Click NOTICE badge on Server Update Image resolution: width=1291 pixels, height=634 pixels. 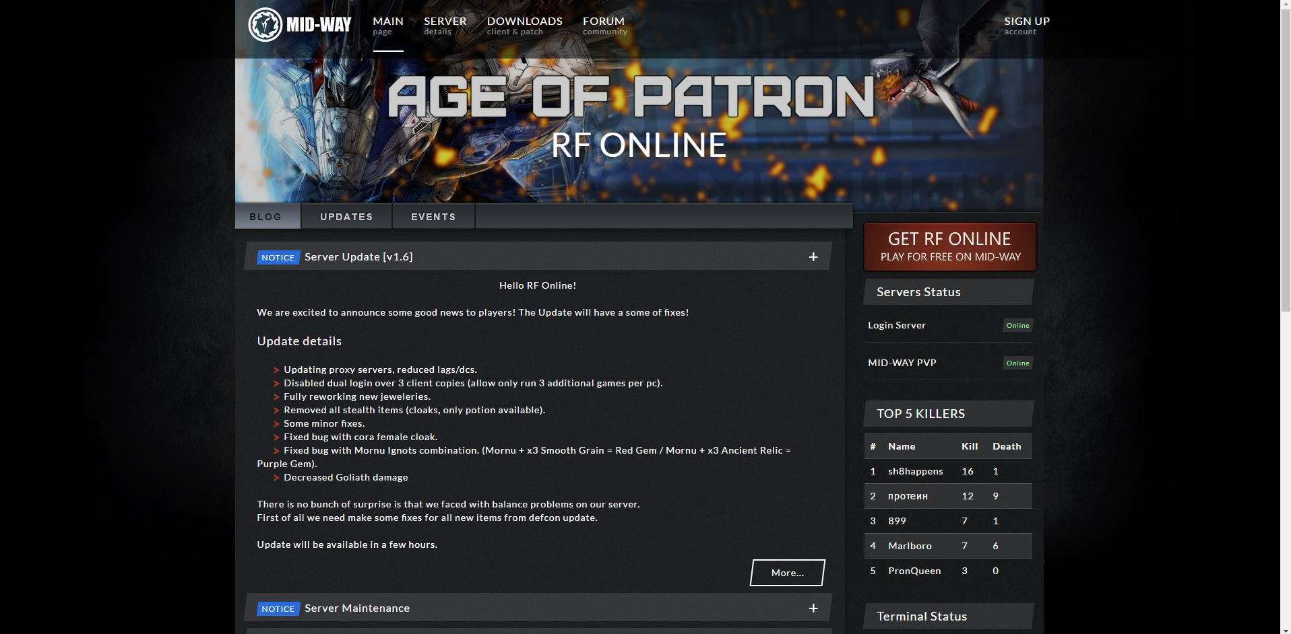pos(278,258)
